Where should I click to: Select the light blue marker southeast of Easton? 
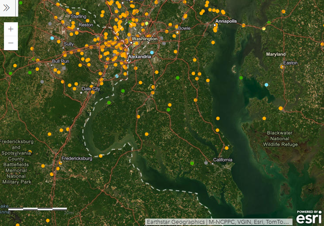(x=266, y=85)
